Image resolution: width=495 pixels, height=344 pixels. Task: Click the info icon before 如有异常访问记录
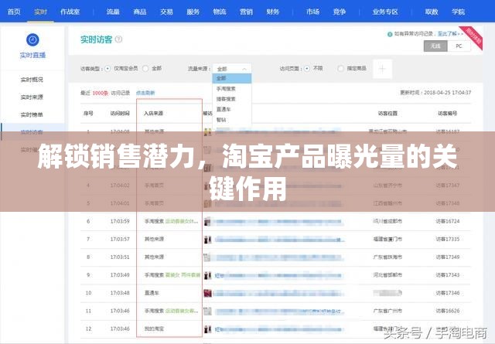point(390,34)
